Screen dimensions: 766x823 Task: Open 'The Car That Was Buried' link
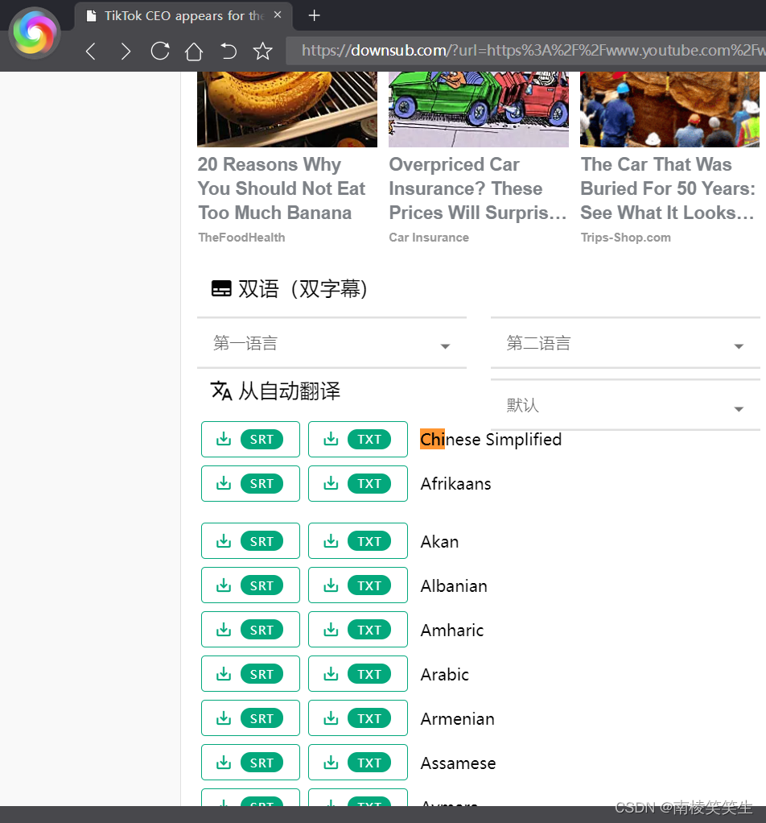pyautogui.click(x=668, y=188)
